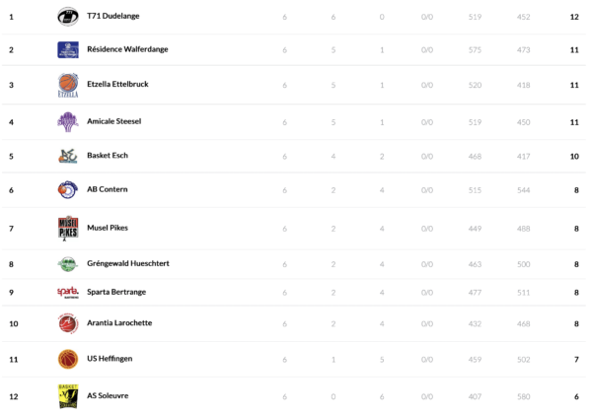
Task: Click the Résidence Walferdange team logo
Action: [67, 49]
